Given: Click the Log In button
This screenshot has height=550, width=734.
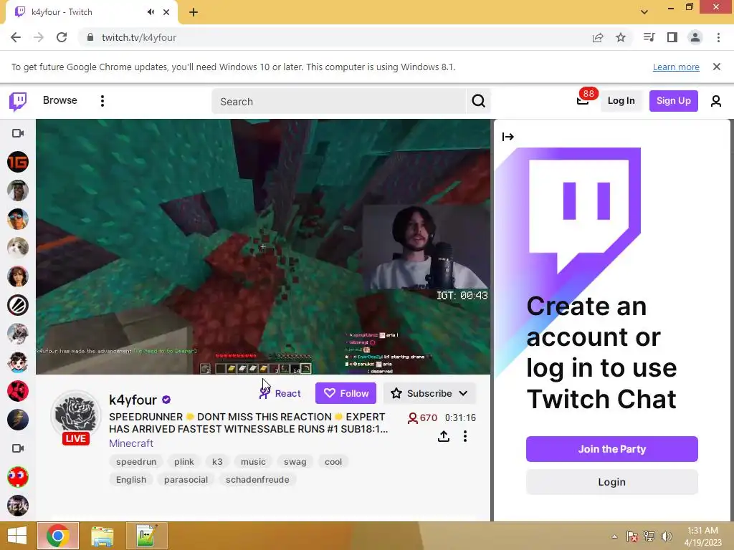Looking at the screenshot, I should (x=621, y=100).
